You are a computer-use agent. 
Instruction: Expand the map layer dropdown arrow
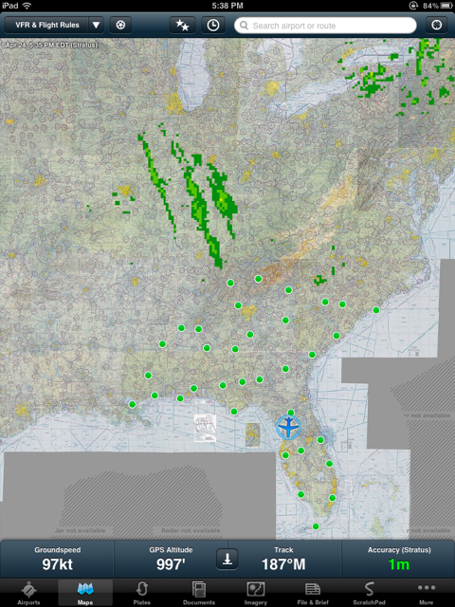coord(96,26)
